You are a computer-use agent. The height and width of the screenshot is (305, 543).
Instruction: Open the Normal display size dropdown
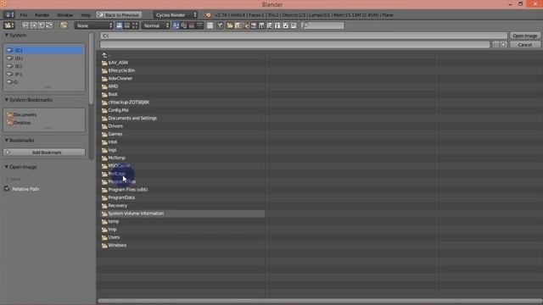coord(156,25)
